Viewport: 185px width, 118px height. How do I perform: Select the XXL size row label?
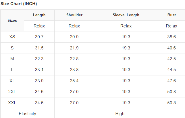point(12,103)
